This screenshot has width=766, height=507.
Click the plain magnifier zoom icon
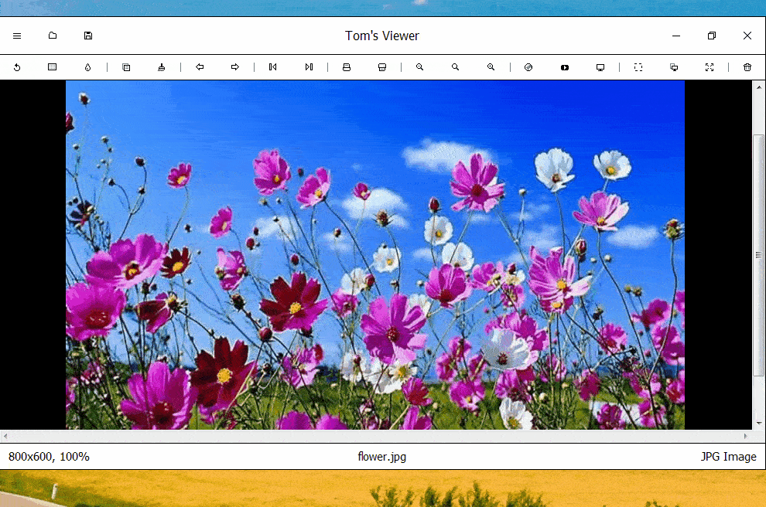[455, 66]
